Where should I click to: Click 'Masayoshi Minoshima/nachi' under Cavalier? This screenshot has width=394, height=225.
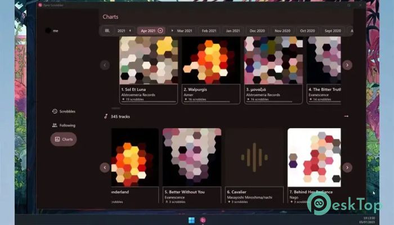click(249, 197)
